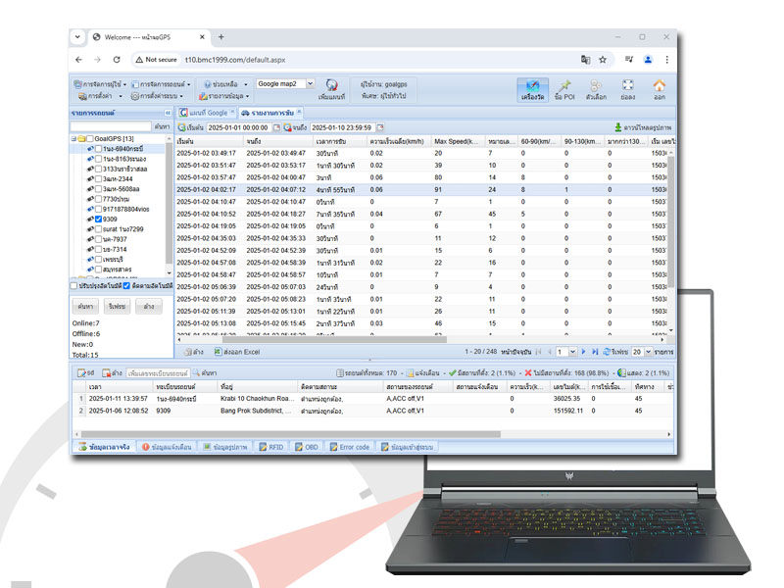784x588 pixels.
Task: Click the browser address bar URL
Action: 235,60
